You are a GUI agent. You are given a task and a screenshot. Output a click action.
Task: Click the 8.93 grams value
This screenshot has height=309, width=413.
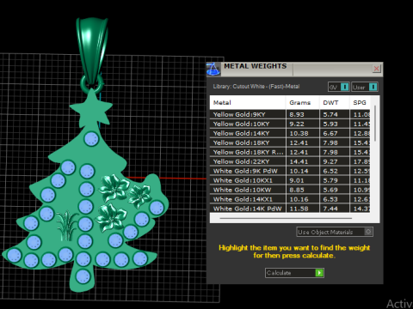[x=297, y=114]
